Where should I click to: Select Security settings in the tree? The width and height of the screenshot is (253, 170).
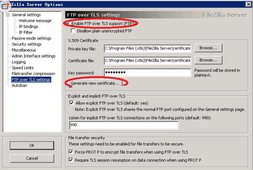[x=27, y=44]
